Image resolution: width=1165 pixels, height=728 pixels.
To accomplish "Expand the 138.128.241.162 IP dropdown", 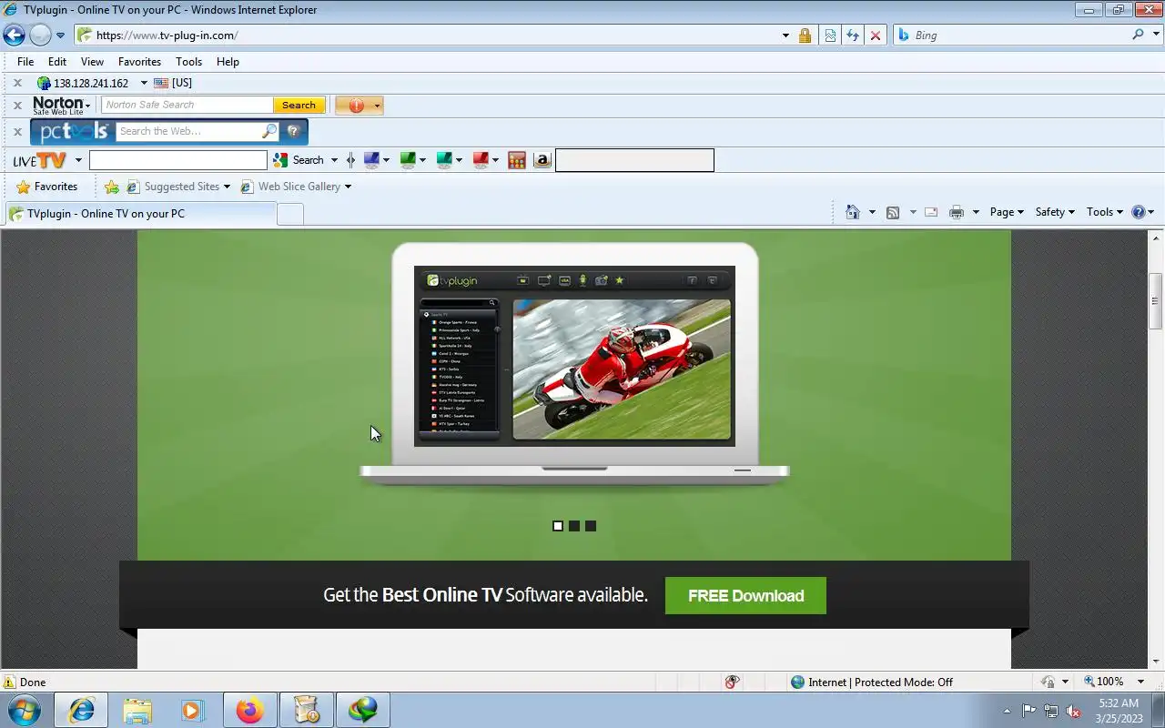I will pos(144,83).
